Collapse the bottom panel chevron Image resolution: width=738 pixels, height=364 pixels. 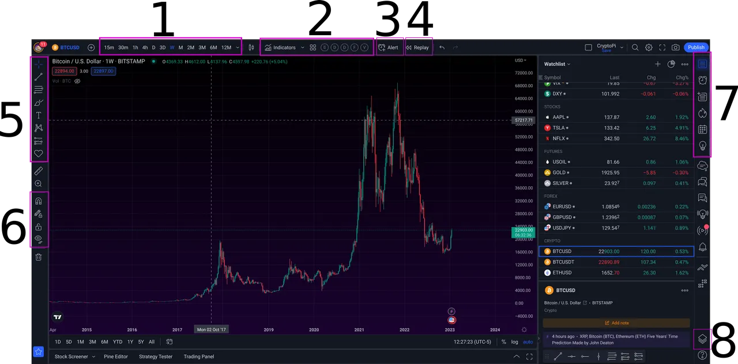[x=517, y=357]
